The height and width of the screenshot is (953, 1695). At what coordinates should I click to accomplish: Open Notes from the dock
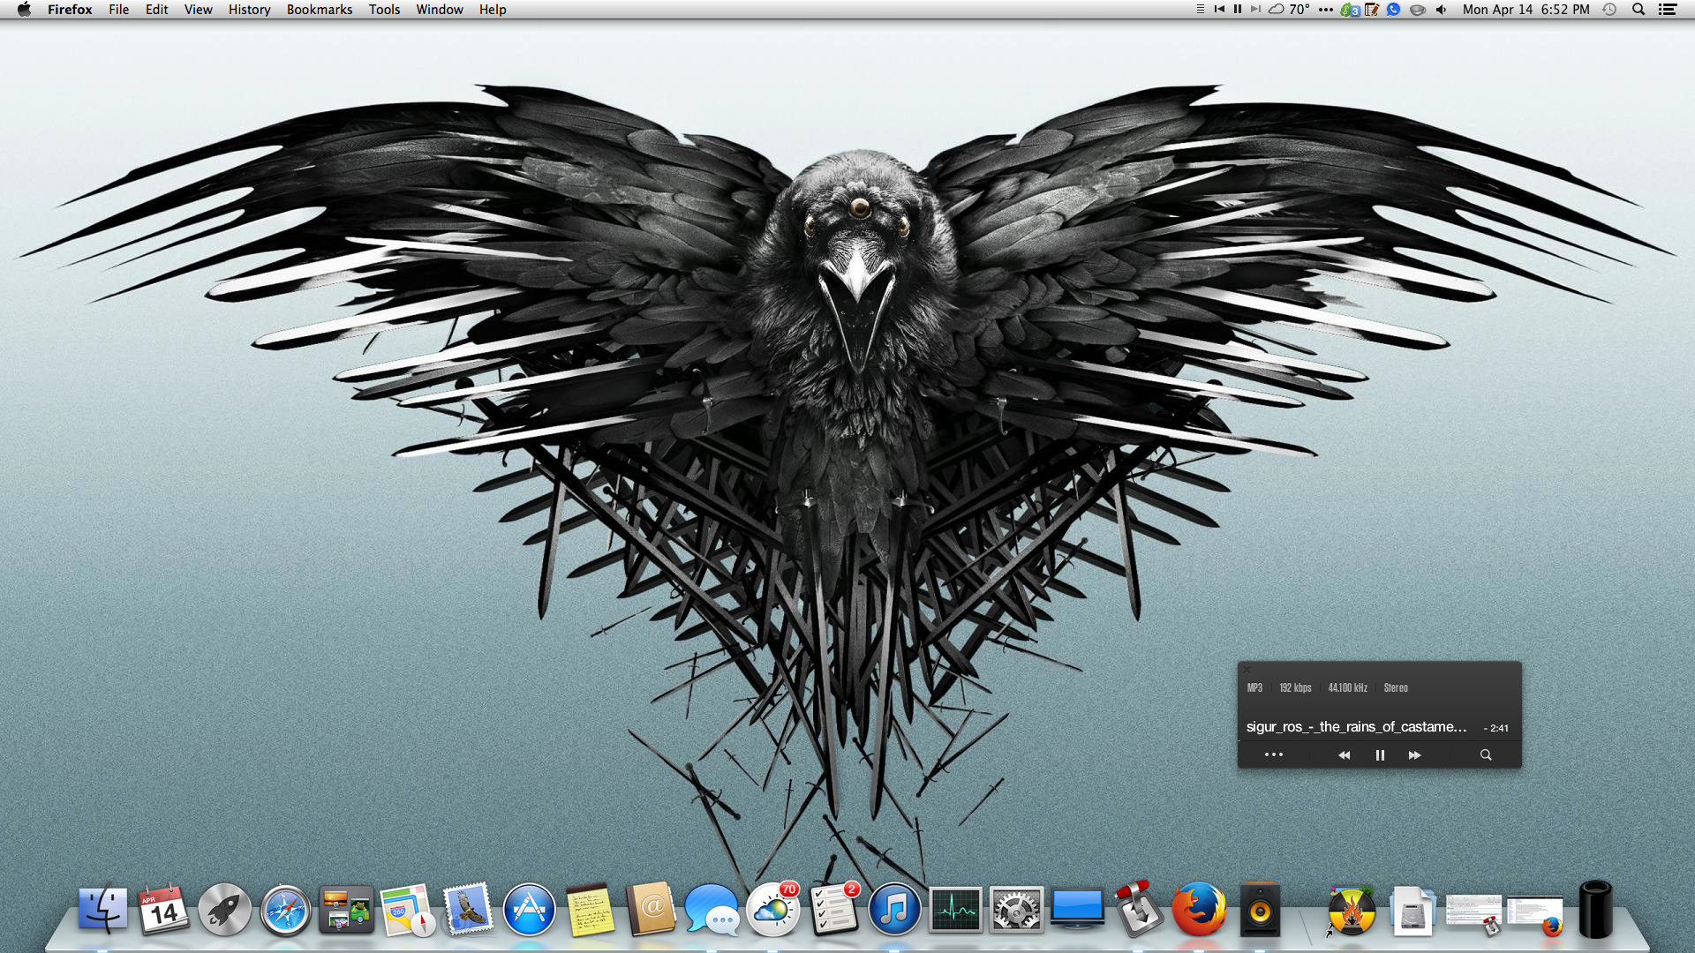click(x=590, y=910)
